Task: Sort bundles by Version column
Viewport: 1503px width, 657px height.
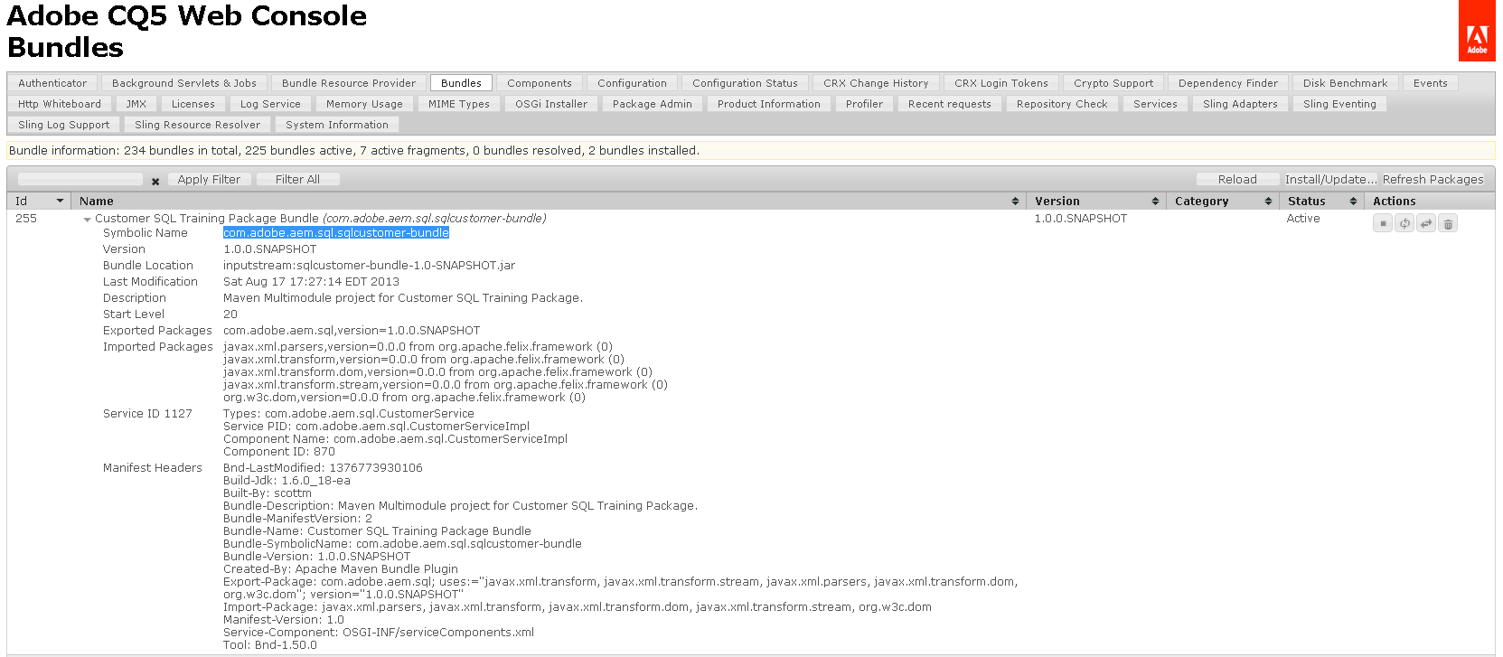Action: point(1096,202)
